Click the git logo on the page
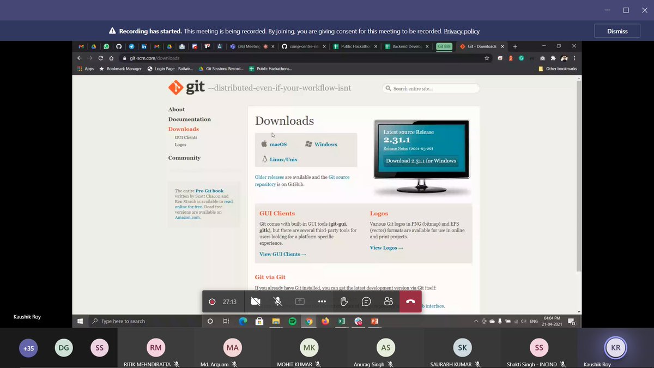The image size is (654, 368). click(187, 87)
